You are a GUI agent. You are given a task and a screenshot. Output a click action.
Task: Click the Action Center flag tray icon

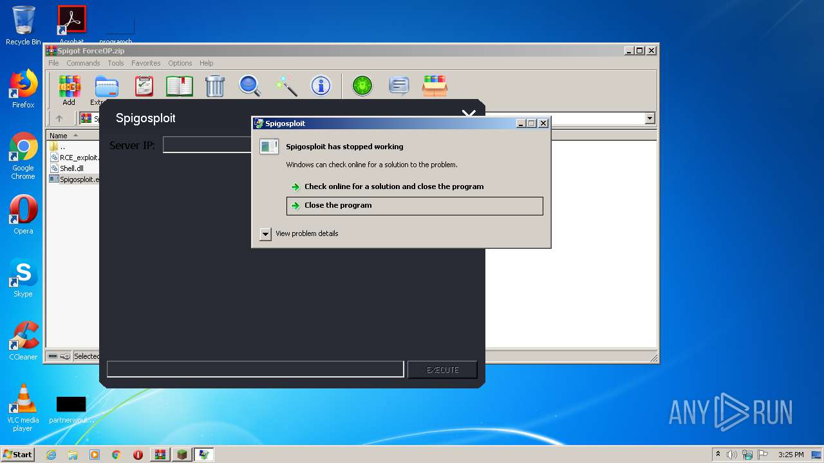763,455
